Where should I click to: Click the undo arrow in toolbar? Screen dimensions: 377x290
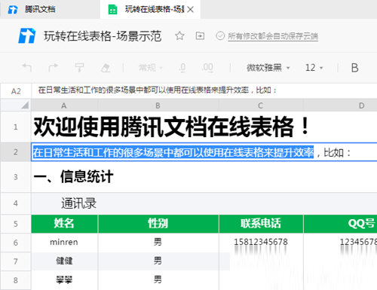click(x=27, y=68)
